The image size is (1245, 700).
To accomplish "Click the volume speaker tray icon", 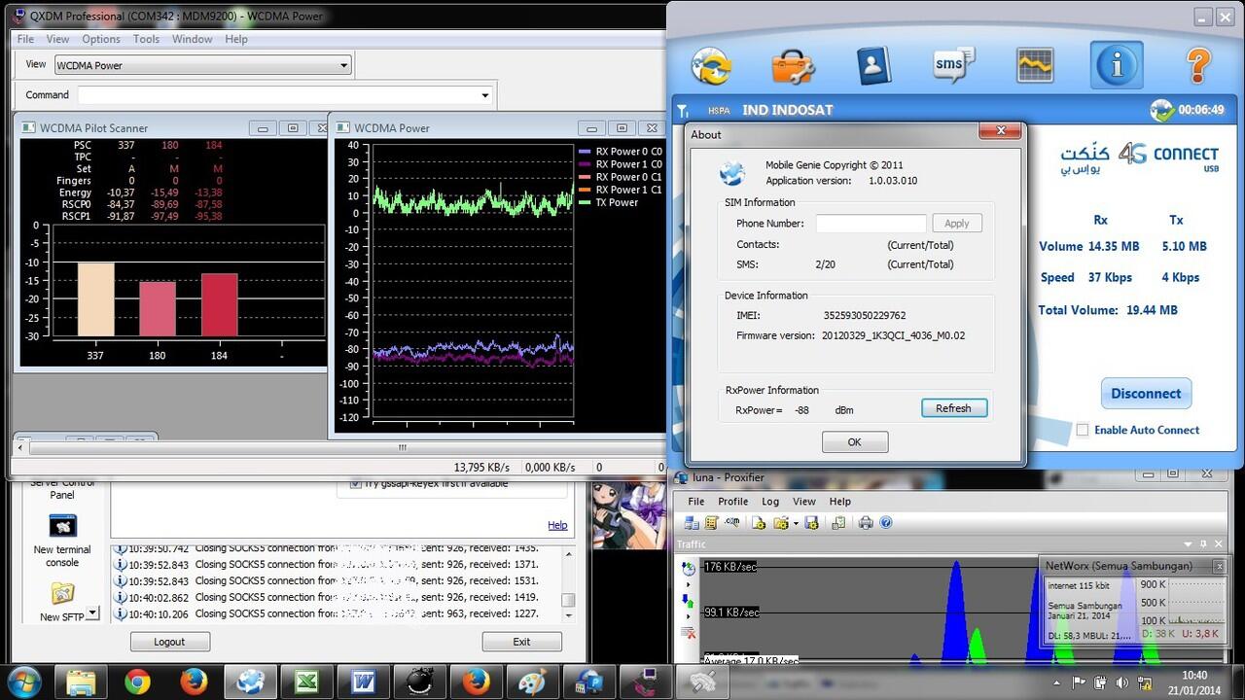I will pos(1121,682).
